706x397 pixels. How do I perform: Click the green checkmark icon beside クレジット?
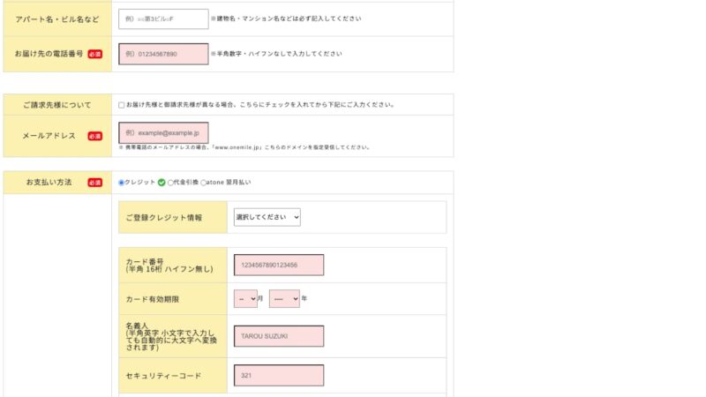coord(161,183)
